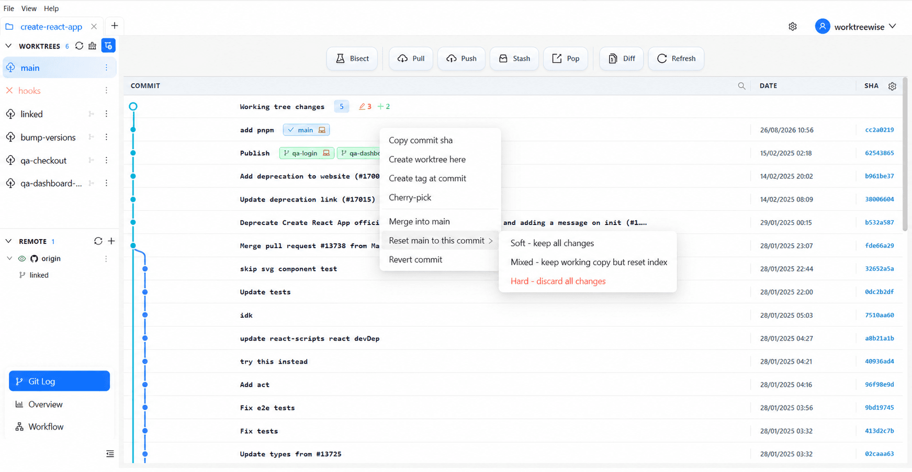Close the create-react-app tab
Viewport: 912px width, 472px height.
pos(94,26)
